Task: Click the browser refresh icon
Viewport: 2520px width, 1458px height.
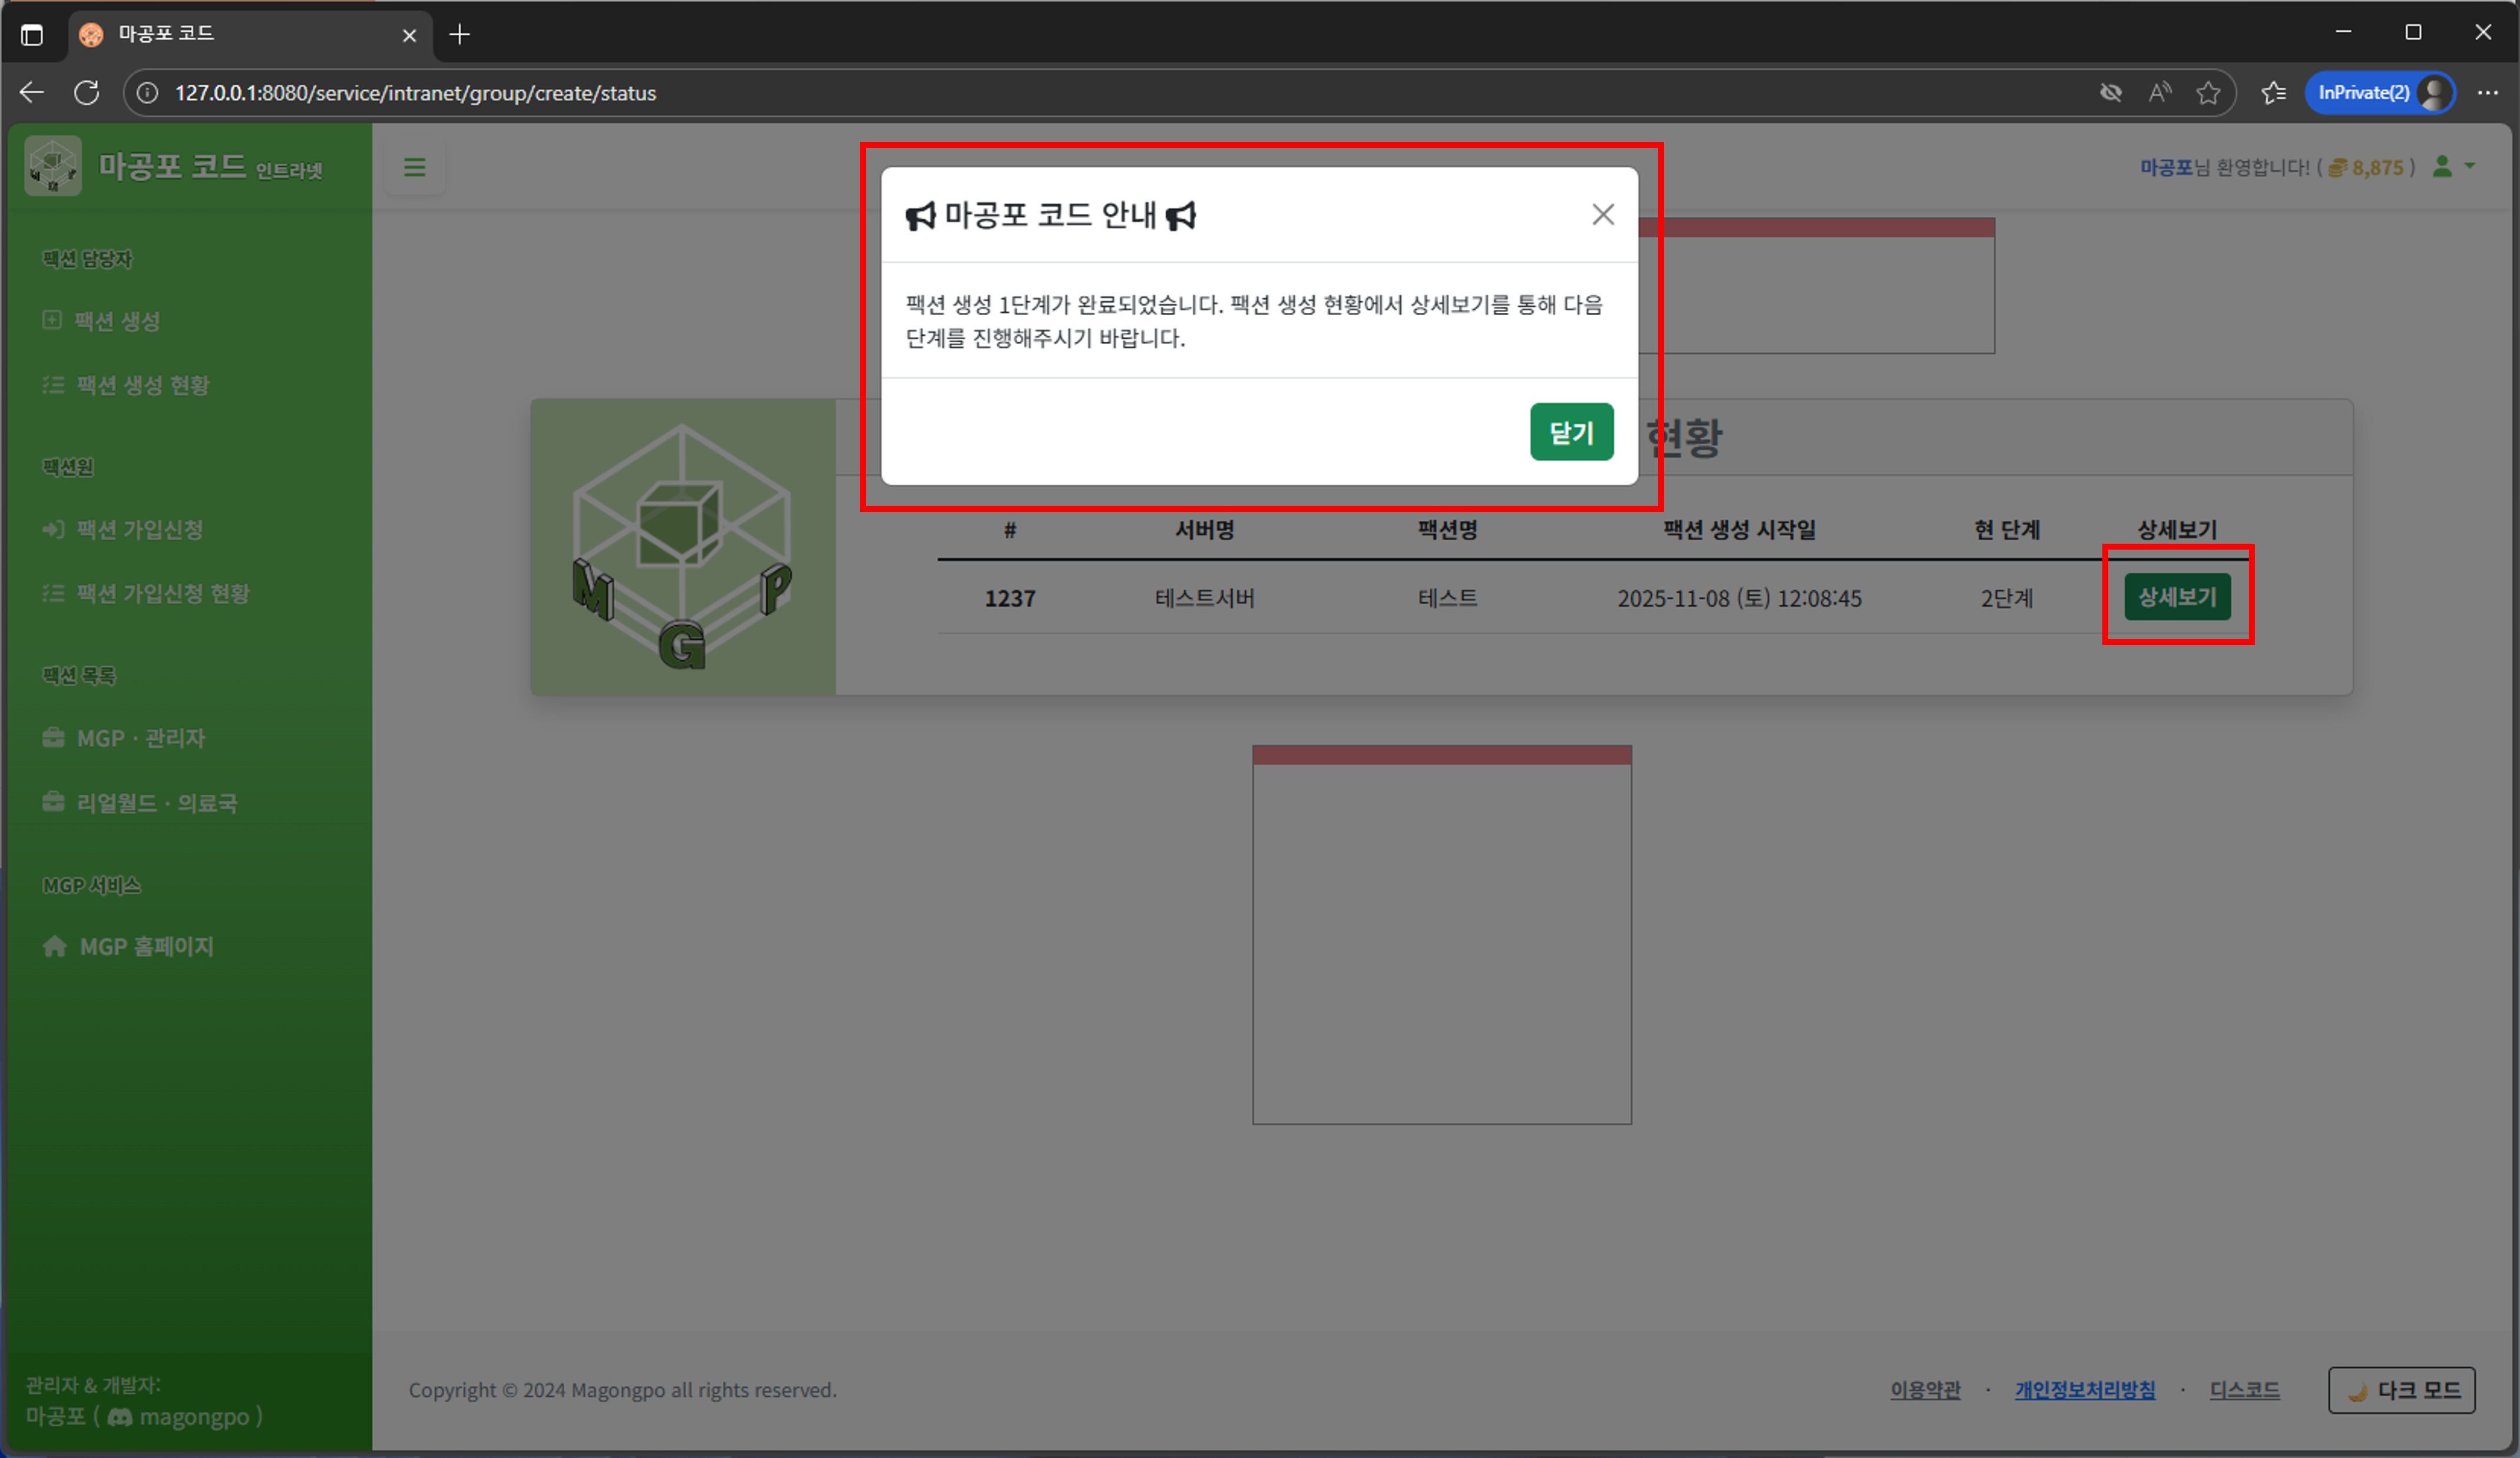Action: click(87, 93)
